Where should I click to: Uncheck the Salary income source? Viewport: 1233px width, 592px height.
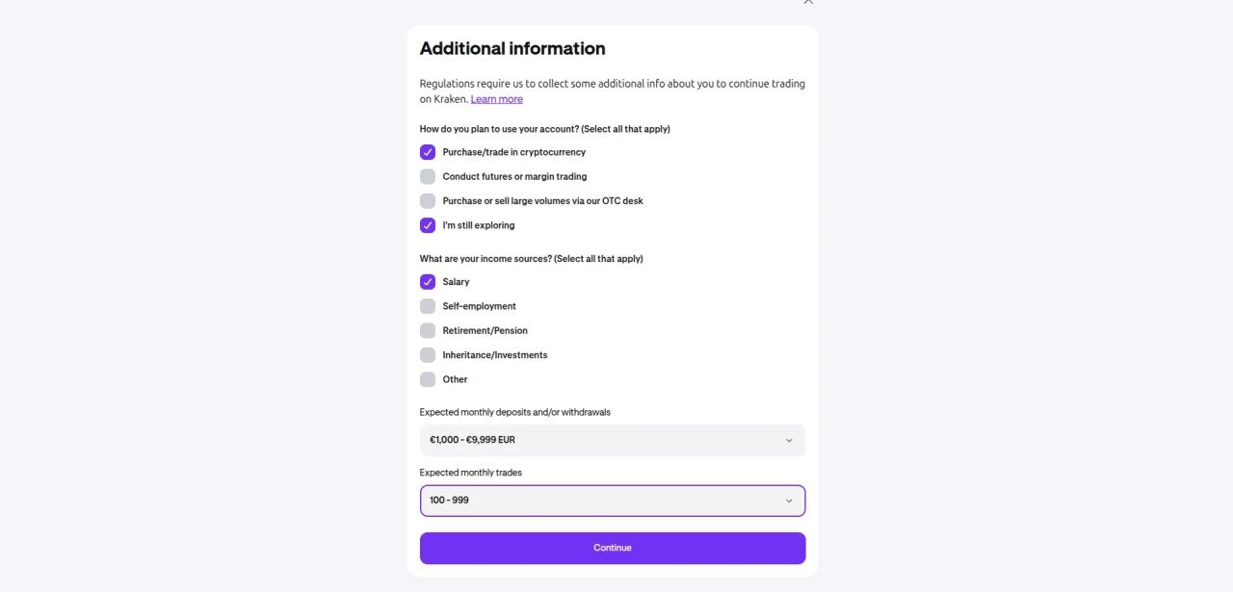428,282
